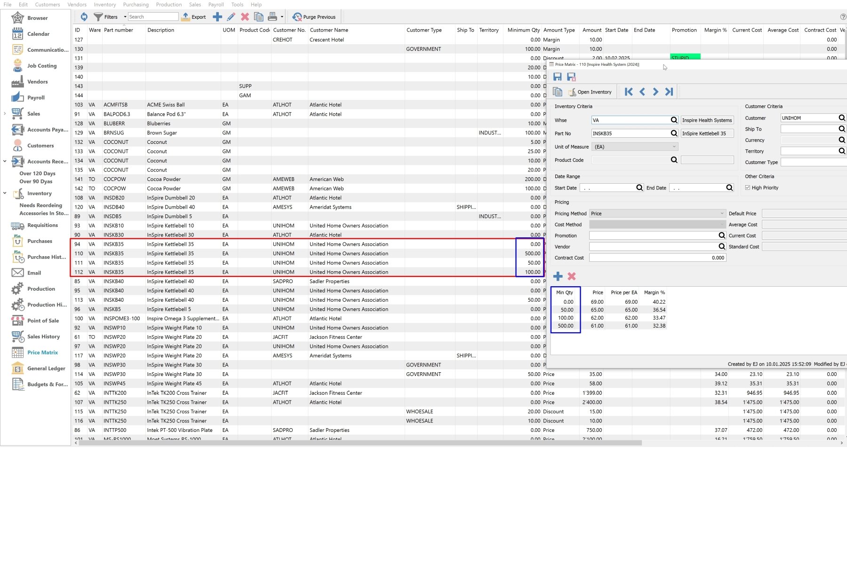Collapse the Inventory tree node

(x=5, y=193)
